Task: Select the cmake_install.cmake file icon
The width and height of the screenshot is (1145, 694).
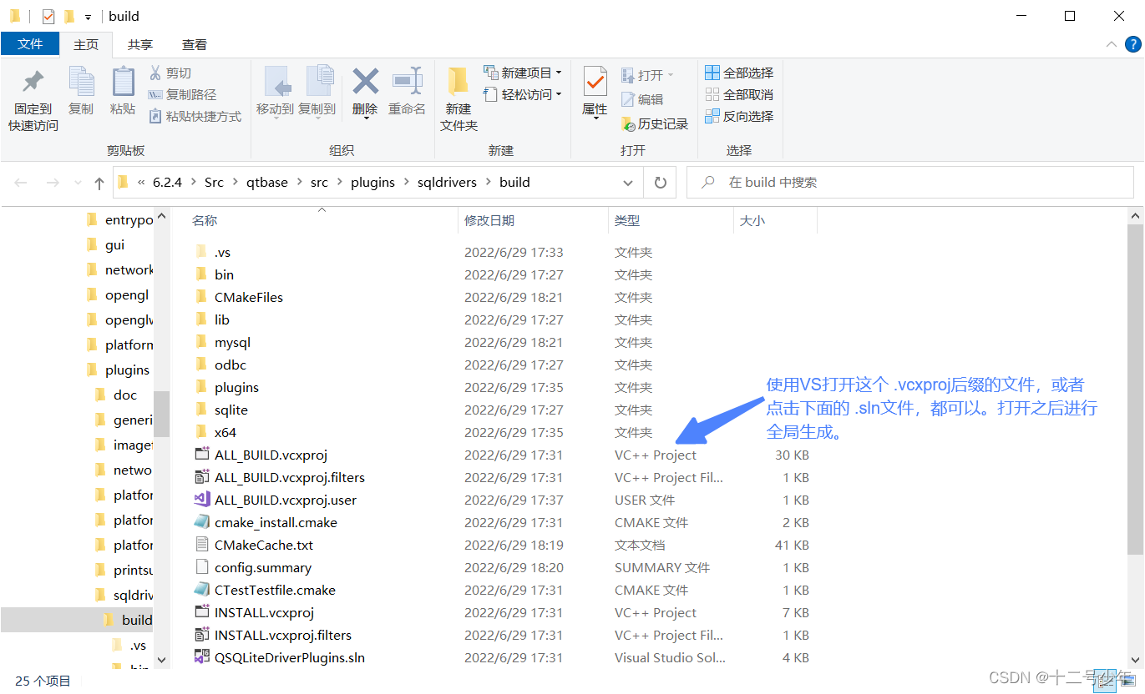Action: [x=201, y=522]
